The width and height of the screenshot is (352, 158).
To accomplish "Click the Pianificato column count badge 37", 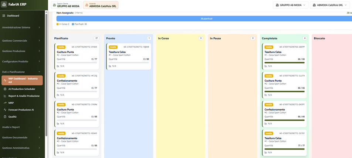I will (x=97, y=38).
